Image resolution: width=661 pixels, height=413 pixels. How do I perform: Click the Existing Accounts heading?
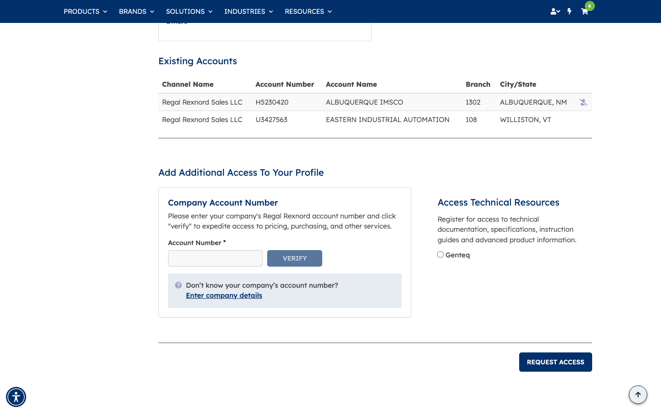pos(197,61)
